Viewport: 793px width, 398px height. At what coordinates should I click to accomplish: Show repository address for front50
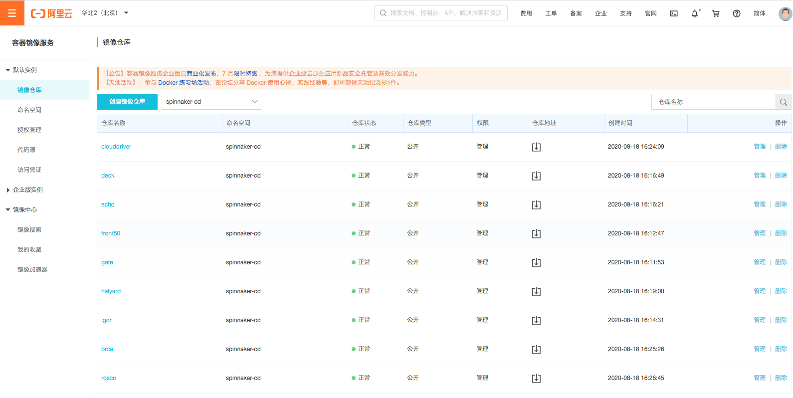point(536,233)
